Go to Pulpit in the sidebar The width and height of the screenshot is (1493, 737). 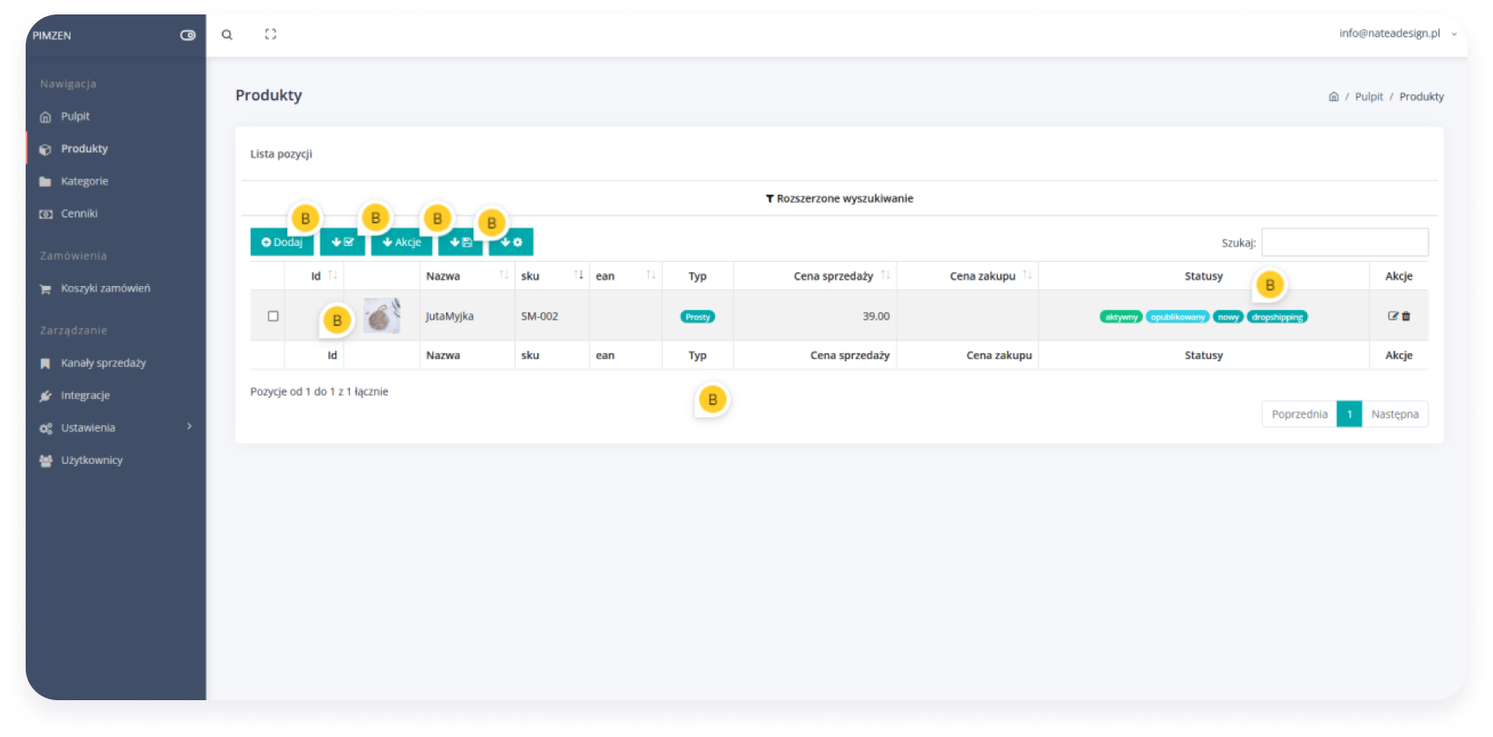[75, 116]
